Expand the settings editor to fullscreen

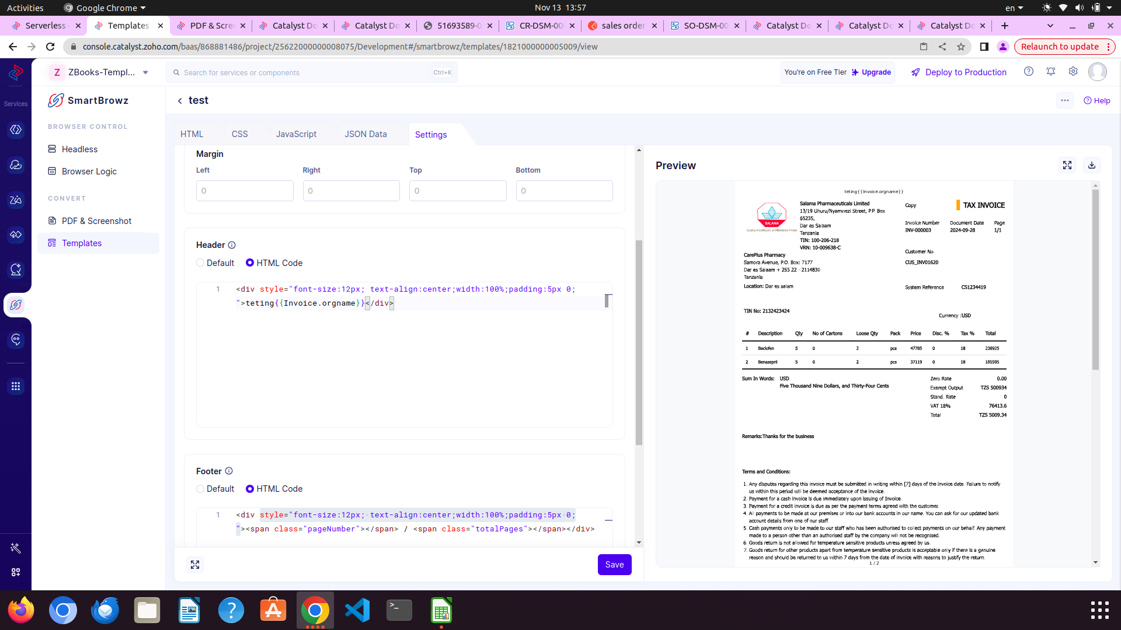pyautogui.click(x=195, y=565)
